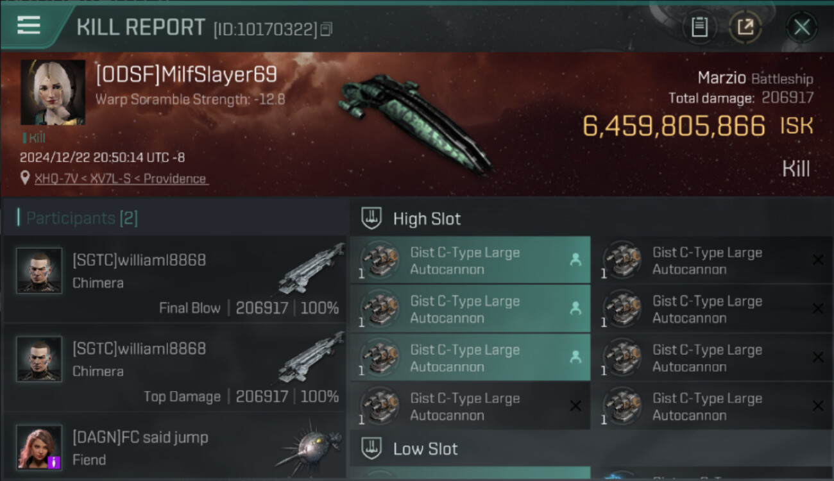Open FC said jump Fiend participant entry
The height and width of the screenshot is (481, 834).
click(175, 447)
